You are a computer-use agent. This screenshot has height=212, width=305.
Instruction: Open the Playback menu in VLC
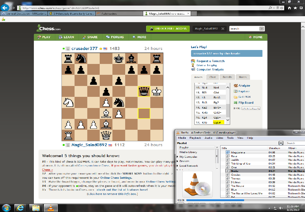click(x=195, y=138)
